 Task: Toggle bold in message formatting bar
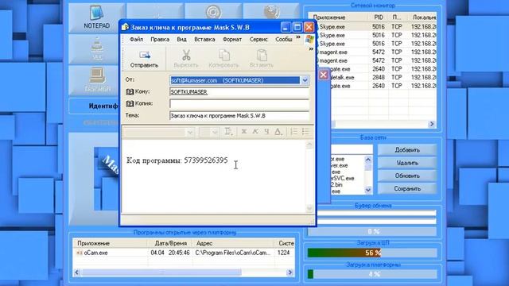[244, 131]
